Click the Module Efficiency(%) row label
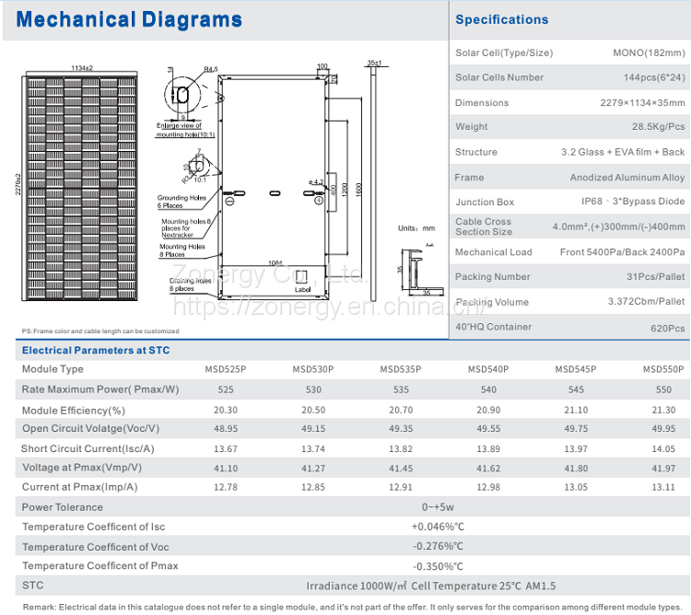691x615 pixels. (73, 410)
